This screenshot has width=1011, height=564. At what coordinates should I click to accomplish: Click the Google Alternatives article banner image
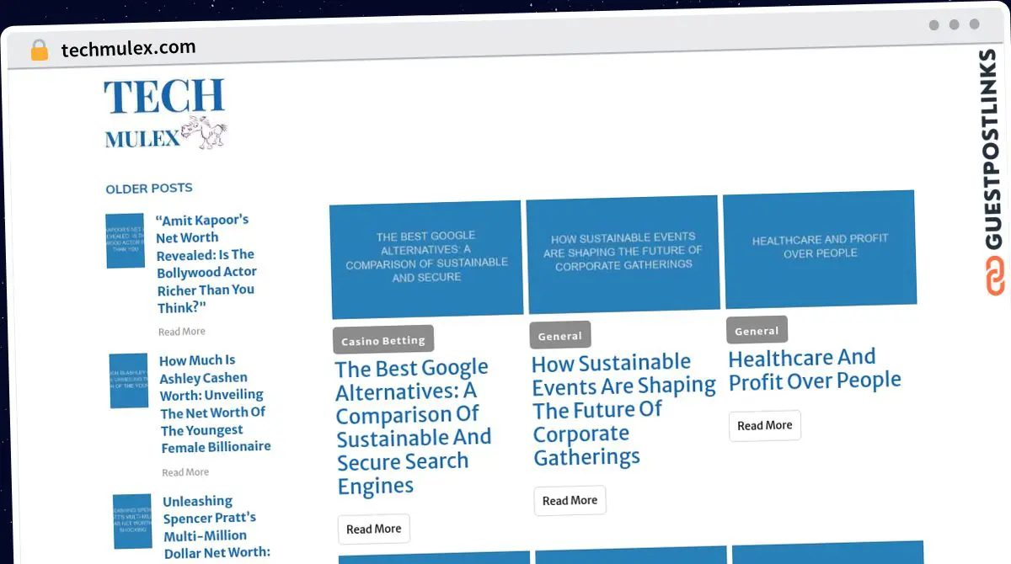point(425,259)
